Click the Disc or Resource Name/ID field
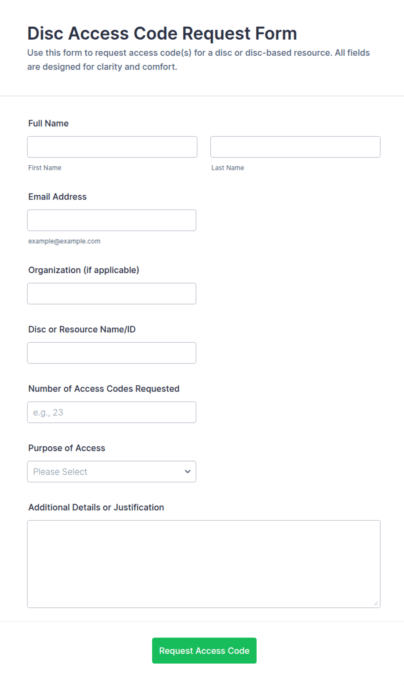The height and width of the screenshot is (685, 404). pos(112,353)
